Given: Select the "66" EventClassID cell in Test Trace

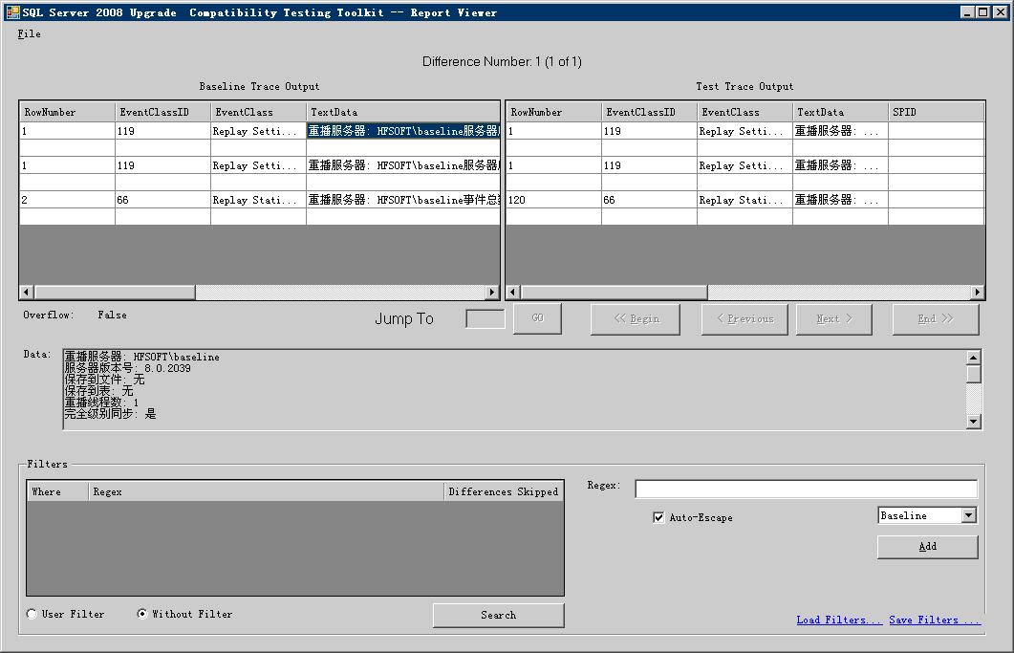Looking at the screenshot, I should tap(649, 200).
